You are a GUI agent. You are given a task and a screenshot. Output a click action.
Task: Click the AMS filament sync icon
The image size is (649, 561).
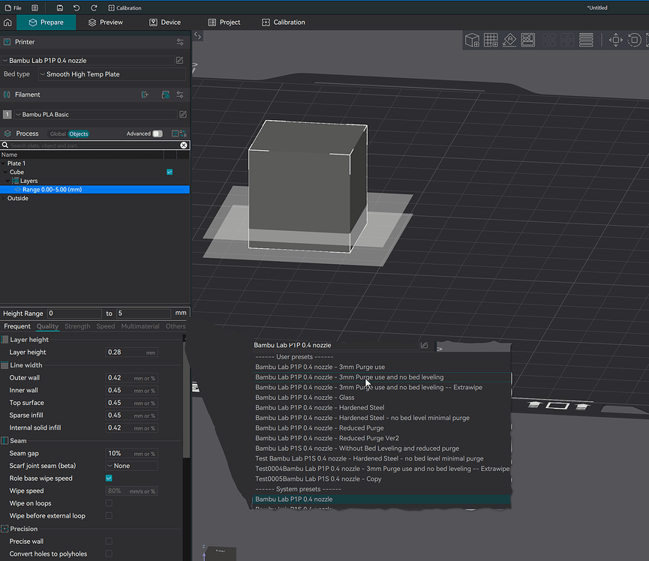pyautogui.click(x=165, y=94)
